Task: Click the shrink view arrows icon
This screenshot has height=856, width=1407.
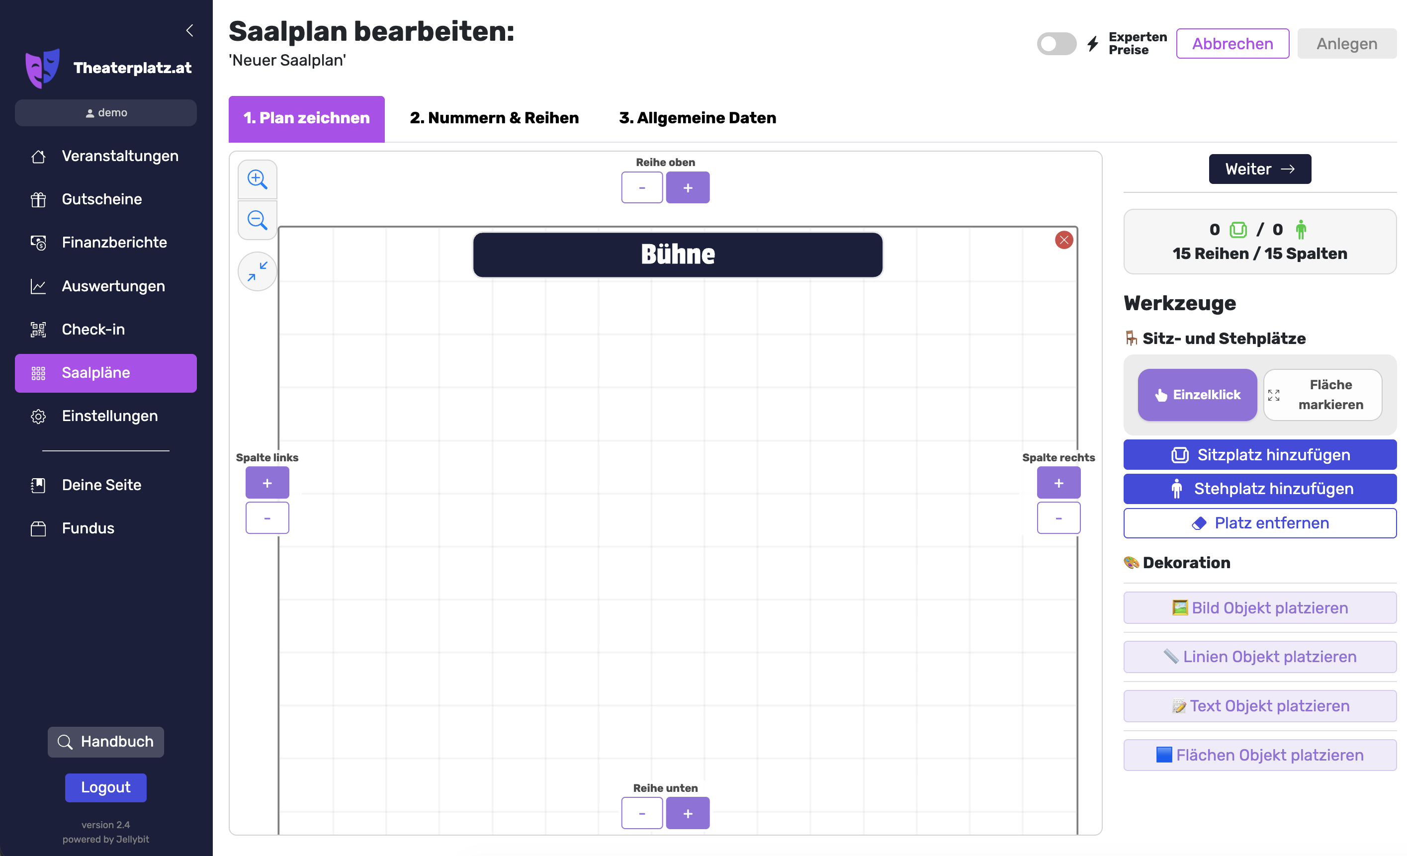Action: coord(257,271)
